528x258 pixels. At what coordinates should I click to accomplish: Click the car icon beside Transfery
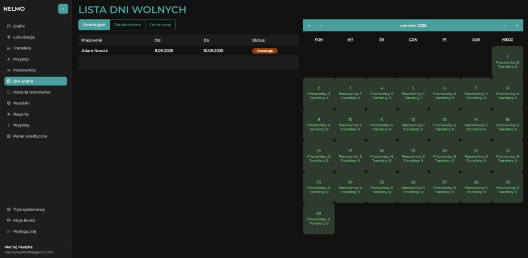pos(9,48)
